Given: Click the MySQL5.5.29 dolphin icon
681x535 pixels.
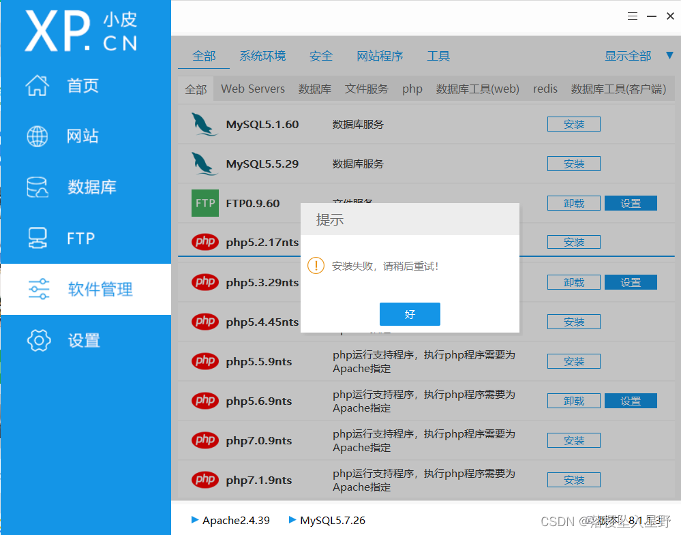Looking at the screenshot, I should (204, 164).
